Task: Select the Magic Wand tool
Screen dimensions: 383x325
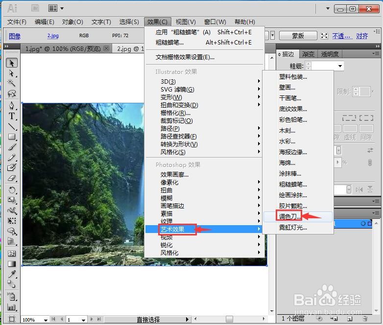Action: [x=11, y=83]
